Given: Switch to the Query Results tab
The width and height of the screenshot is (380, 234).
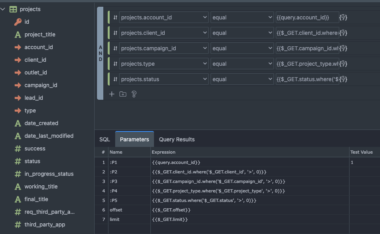Looking at the screenshot, I should click(x=177, y=139).
